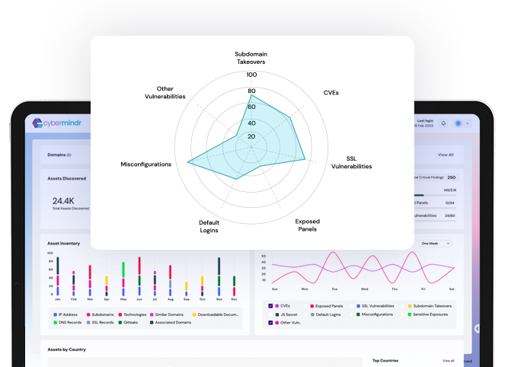This screenshot has width=505, height=367.
Task: Click the DNS Records legend marker
Action: tap(54, 322)
